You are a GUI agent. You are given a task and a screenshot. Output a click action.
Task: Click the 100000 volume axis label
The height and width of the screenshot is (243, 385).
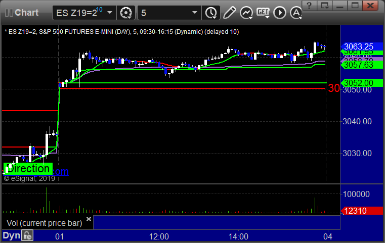pos(356,194)
